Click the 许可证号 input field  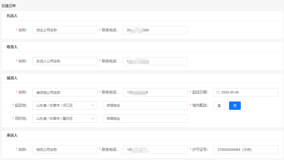pos(246,149)
